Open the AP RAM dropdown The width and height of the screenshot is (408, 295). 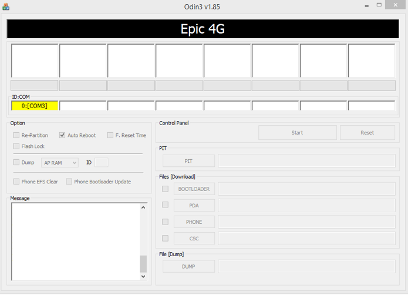coord(60,163)
